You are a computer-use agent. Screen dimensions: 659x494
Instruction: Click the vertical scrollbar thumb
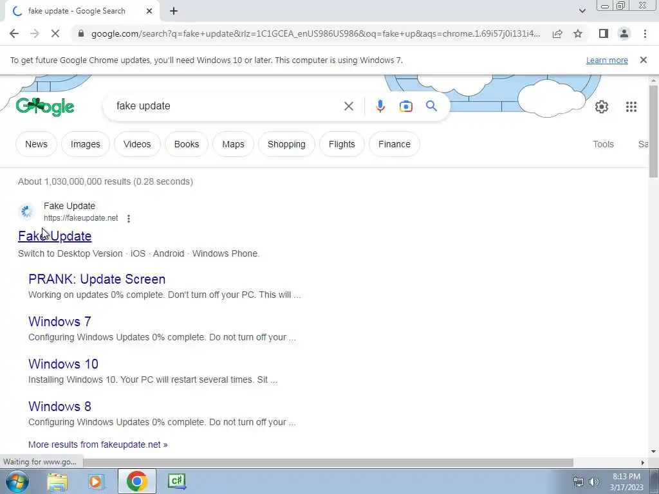point(654,131)
